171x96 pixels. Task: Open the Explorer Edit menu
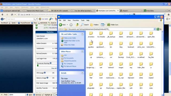64,20
